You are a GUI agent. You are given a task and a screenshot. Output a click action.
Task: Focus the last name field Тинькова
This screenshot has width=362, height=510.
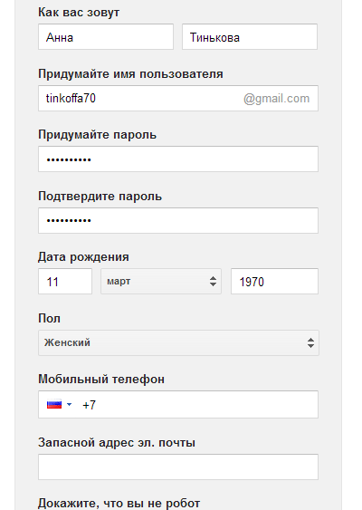250,37
